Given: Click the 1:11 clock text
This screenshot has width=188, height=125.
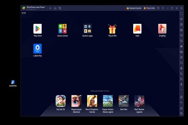Looking at the screenshot, I should (x=24, y=13).
